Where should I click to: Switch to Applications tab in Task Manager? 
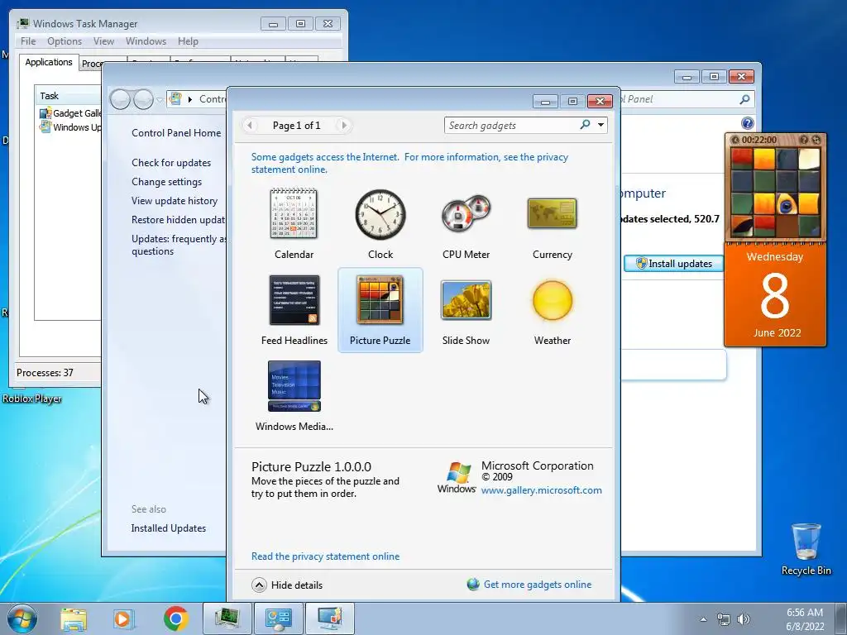point(49,62)
